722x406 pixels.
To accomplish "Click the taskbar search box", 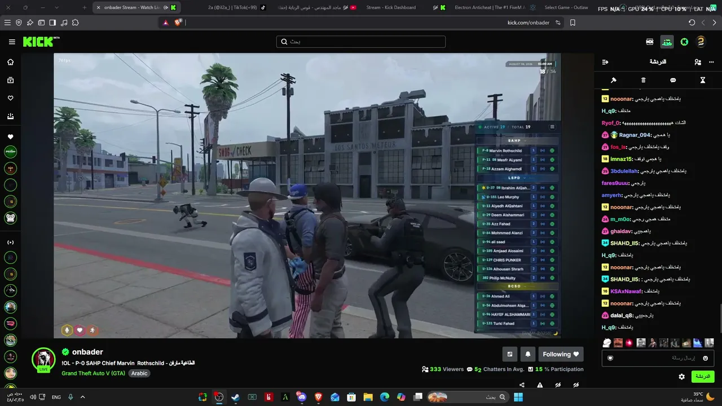I will 468,397.
